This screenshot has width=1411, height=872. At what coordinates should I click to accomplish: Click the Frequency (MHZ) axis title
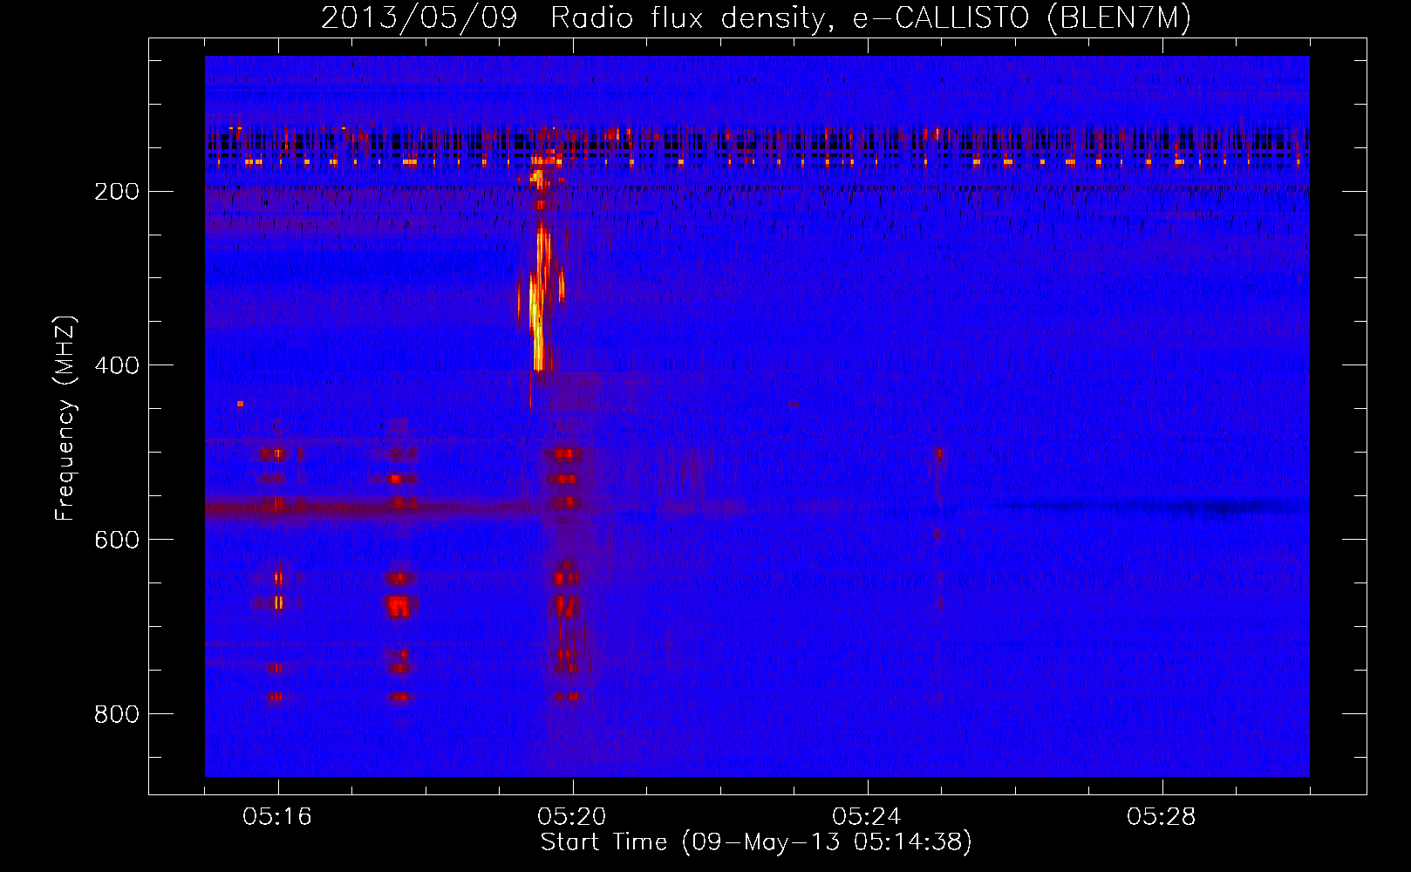[66, 419]
